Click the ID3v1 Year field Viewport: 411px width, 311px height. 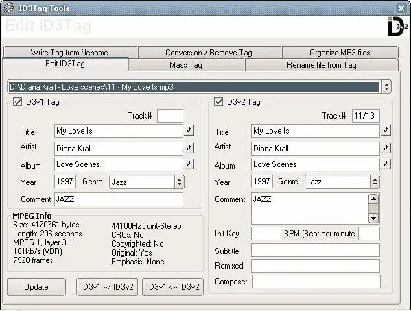point(65,182)
